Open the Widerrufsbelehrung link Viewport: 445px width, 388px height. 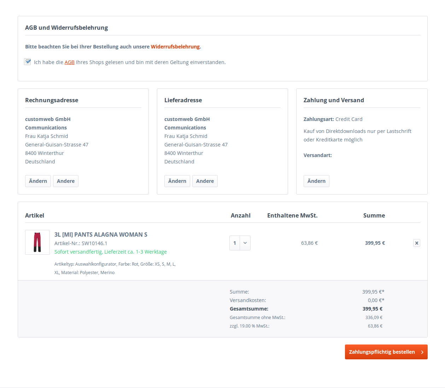(175, 47)
